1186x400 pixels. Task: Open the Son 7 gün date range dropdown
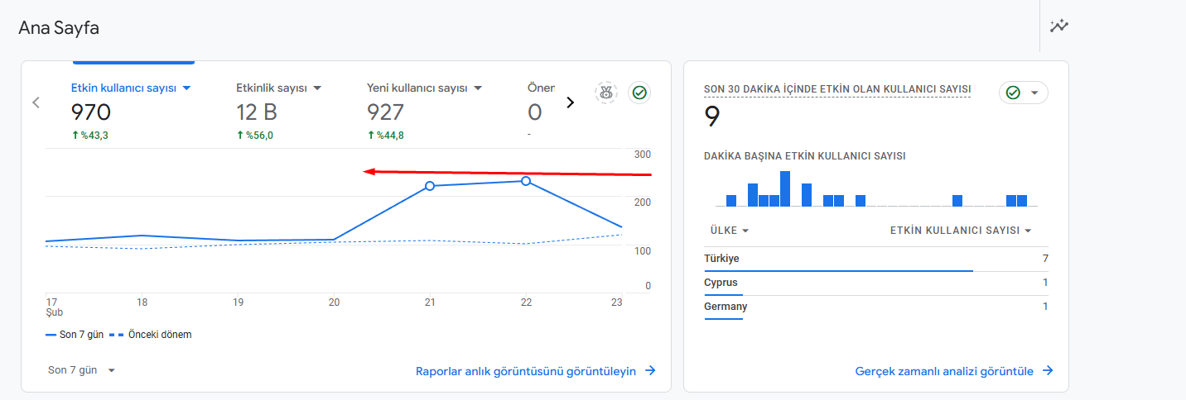82,370
